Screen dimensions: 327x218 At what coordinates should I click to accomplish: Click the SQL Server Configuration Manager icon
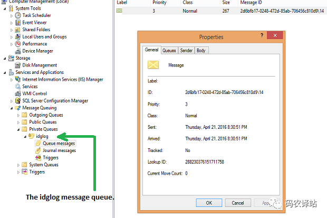[x=18, y=101]
